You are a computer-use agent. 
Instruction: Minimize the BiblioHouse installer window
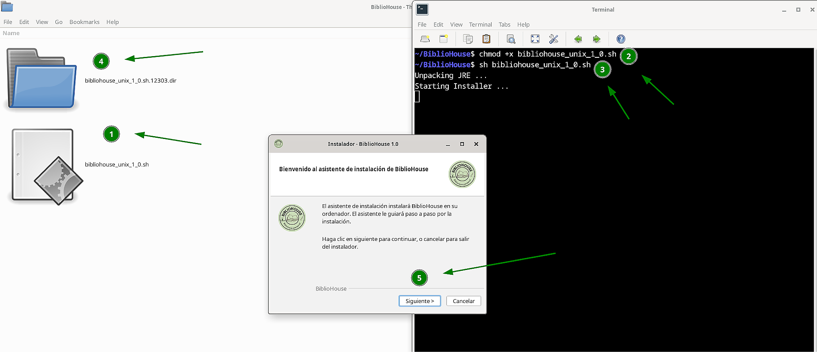click(448, 144)
